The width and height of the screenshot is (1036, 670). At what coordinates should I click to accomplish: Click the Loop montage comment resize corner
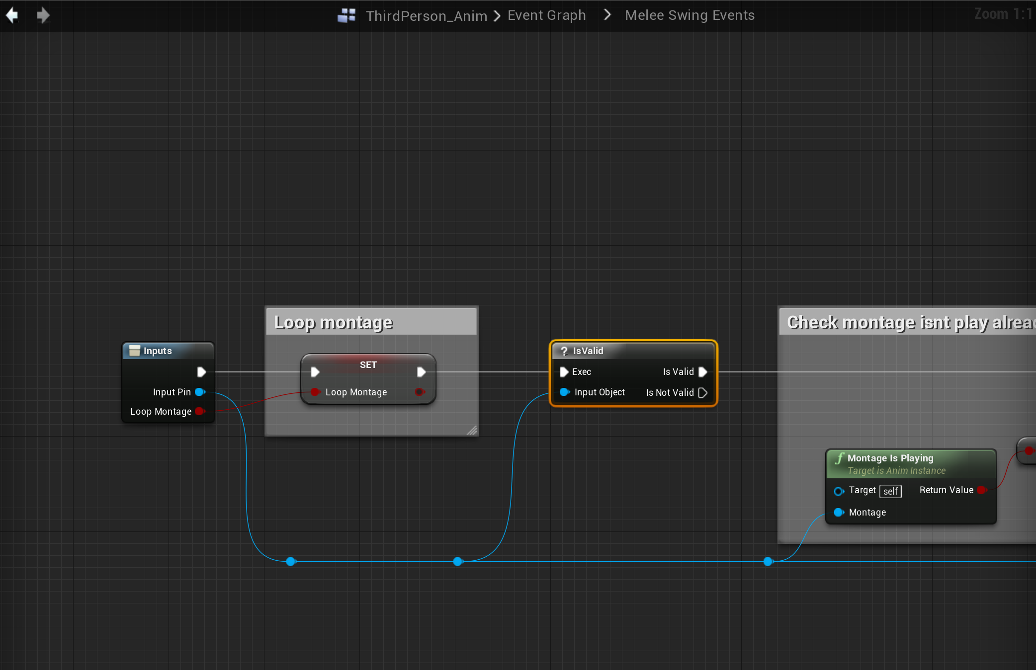472,430
